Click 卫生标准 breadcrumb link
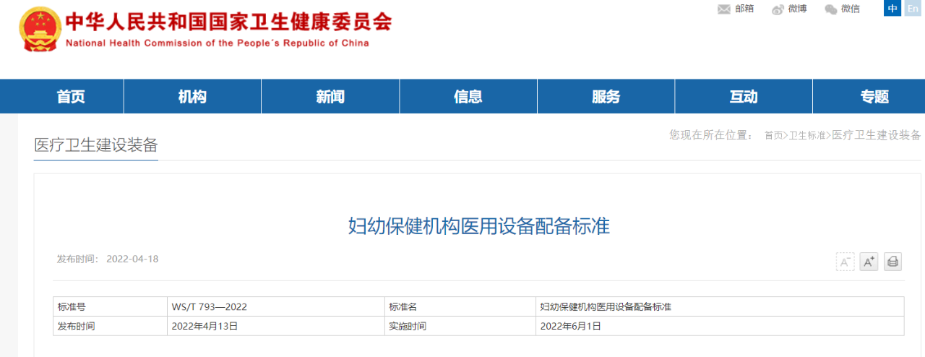925x357 pixels. [806, 136]
